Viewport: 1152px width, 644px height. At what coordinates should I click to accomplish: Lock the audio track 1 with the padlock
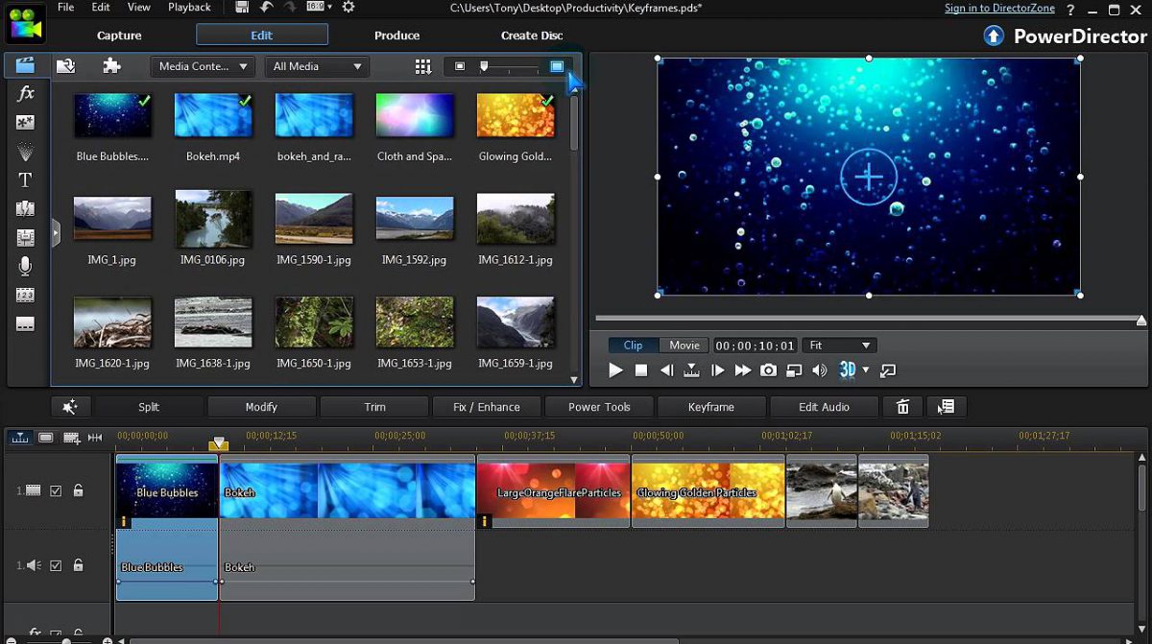pos(78,565)
